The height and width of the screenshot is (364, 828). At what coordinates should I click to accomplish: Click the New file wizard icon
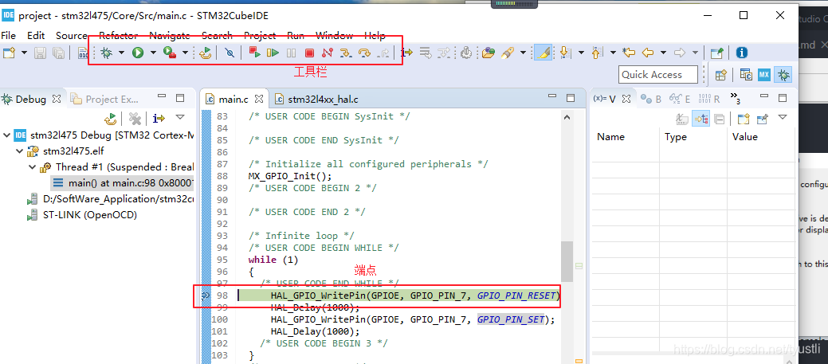[x=9, y=53]
